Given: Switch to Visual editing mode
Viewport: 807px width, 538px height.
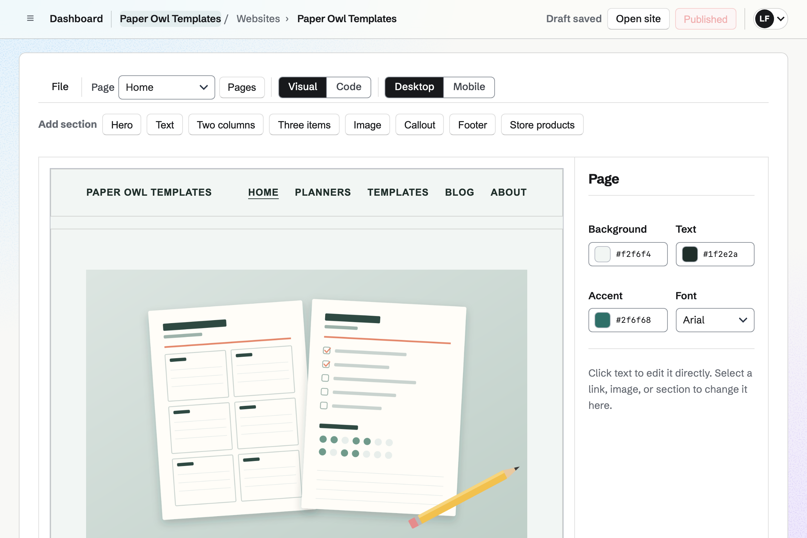Looking at the screenshot, I should point(303,87).
